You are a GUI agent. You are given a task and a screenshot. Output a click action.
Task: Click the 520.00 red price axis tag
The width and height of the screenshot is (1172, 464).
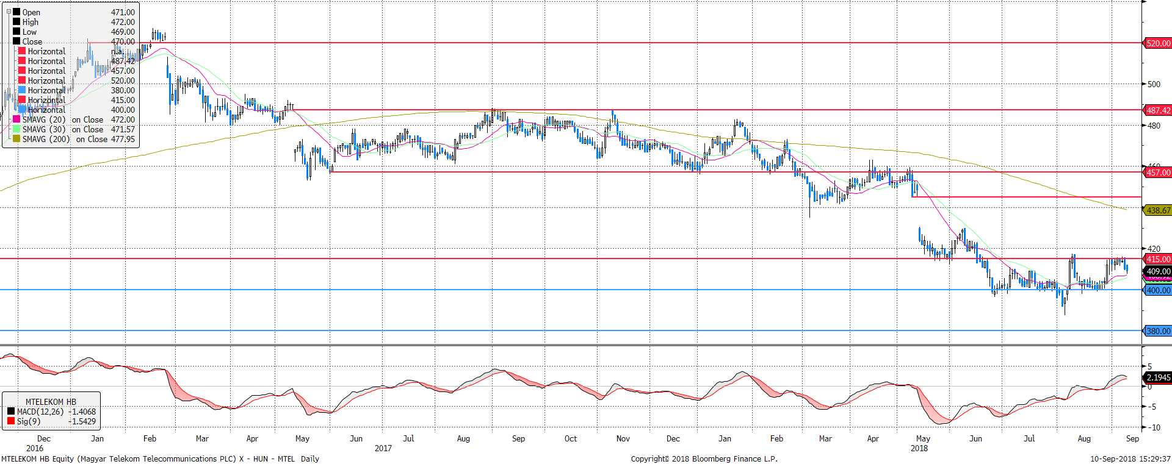(1157, 43)
